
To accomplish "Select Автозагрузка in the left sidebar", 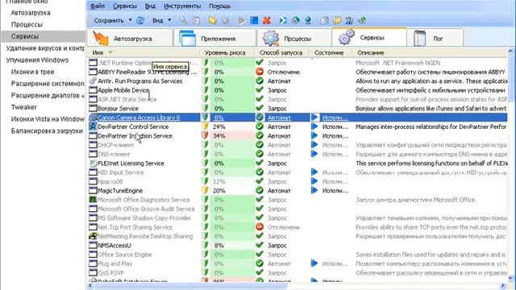I will coord(31,13).
